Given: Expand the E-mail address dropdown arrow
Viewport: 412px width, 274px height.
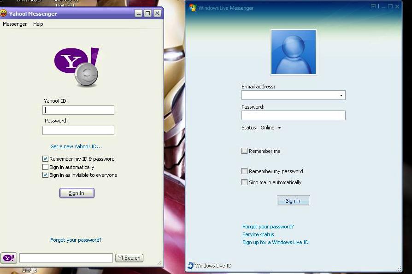Looking at the screenshot, I should pos(341,95).
